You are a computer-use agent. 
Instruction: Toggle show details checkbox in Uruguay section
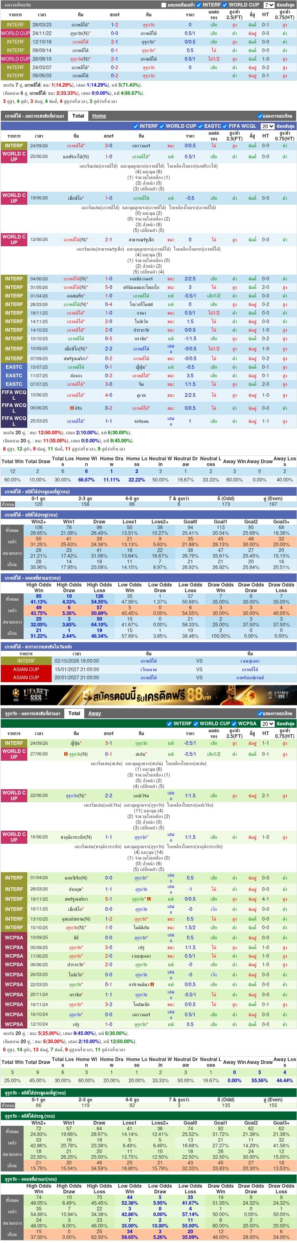tap(260, 713)
